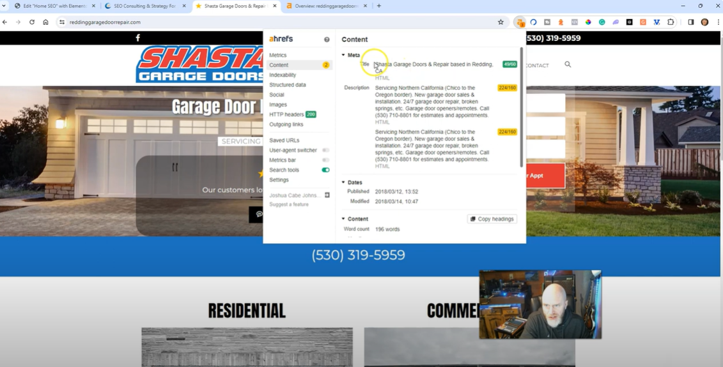The width and height of the screenshot is (723, 367).
Task: Open the Extensions puzzle-piece menu
Action: (671, 22)
